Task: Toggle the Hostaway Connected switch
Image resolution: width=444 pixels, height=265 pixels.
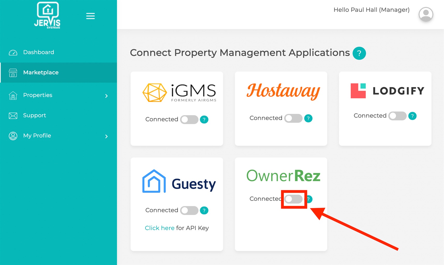Action: [293, 118]
